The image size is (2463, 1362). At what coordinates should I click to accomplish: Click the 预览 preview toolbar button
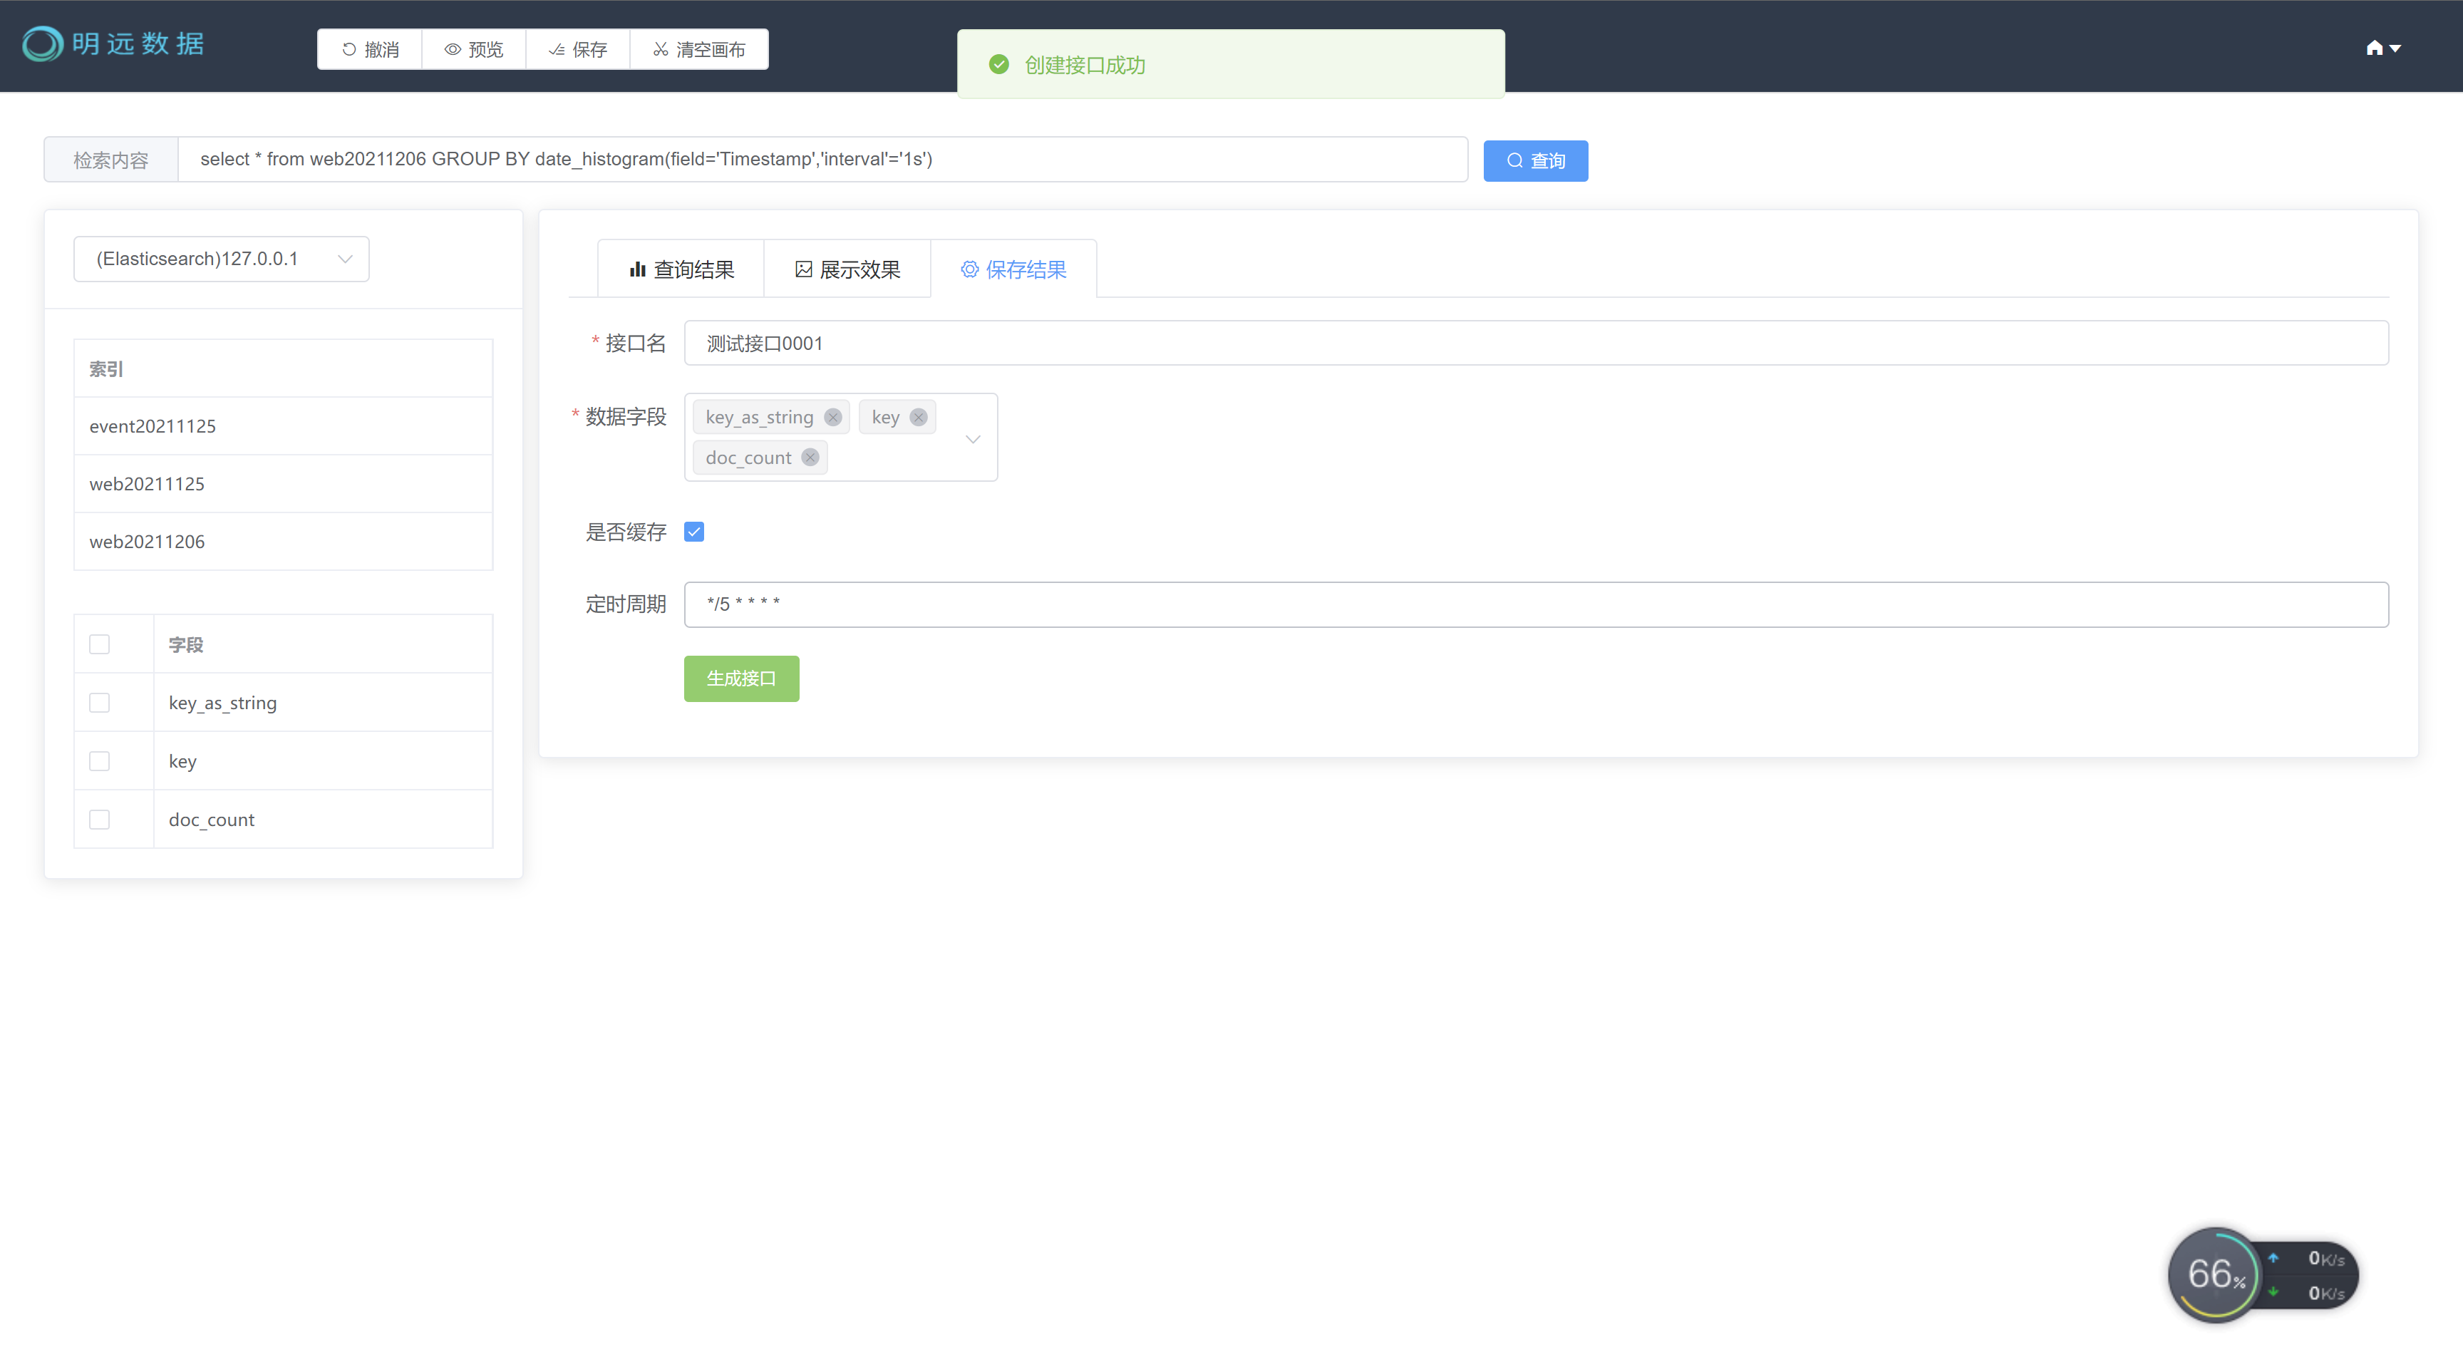pyautogui.click(x=474, y=50)
